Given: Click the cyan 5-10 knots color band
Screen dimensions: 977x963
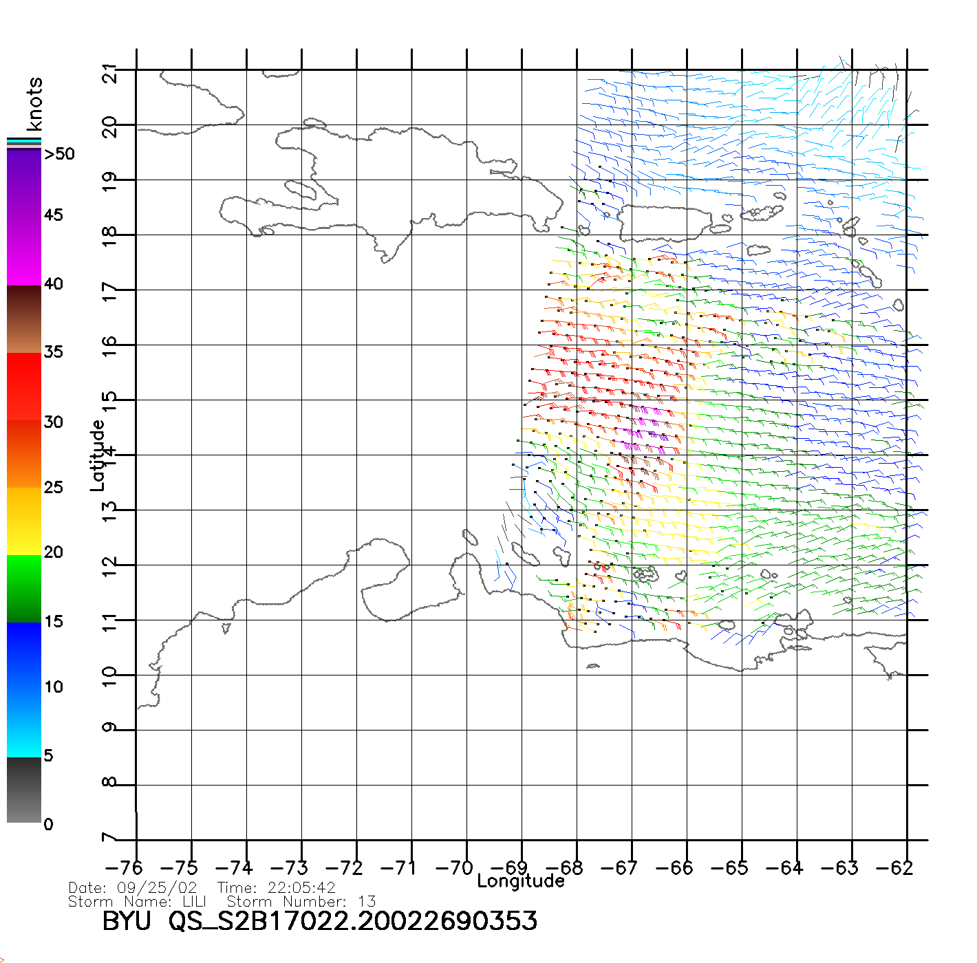Looking at the screenshot, I should pyautogui.click(x=24, y=723).
